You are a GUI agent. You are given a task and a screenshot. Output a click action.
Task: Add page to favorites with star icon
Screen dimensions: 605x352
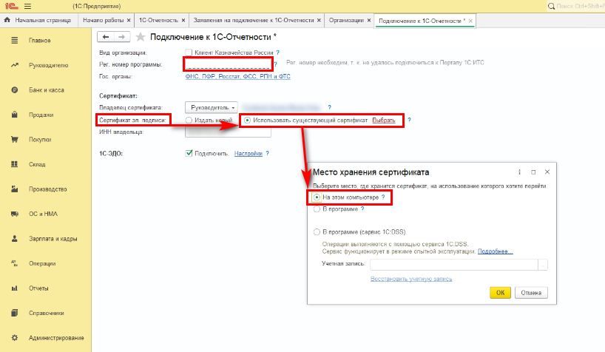point(141,37)
